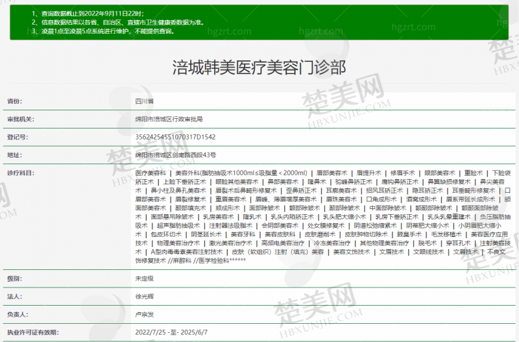Click the registration number 35624254551070317D1542
The height and width of the screenshot is (342, 519).
click(175, 138)
